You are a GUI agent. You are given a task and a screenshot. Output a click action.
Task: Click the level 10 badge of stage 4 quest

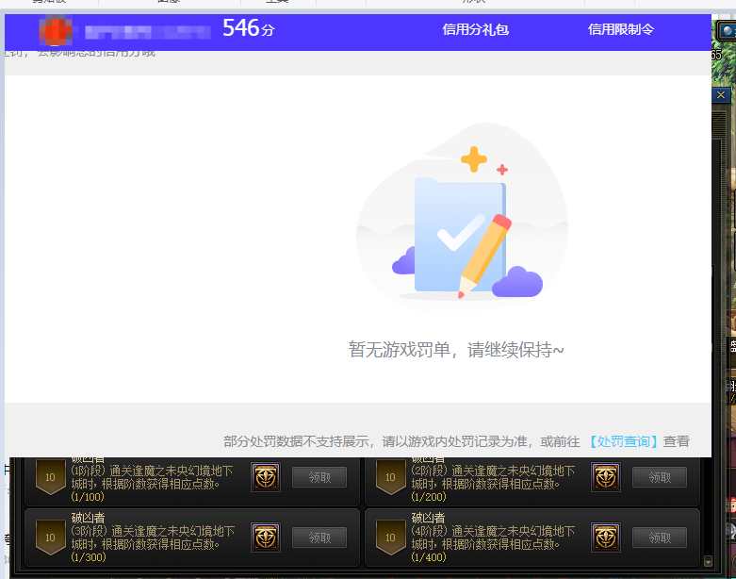click(x=390, y=538)
